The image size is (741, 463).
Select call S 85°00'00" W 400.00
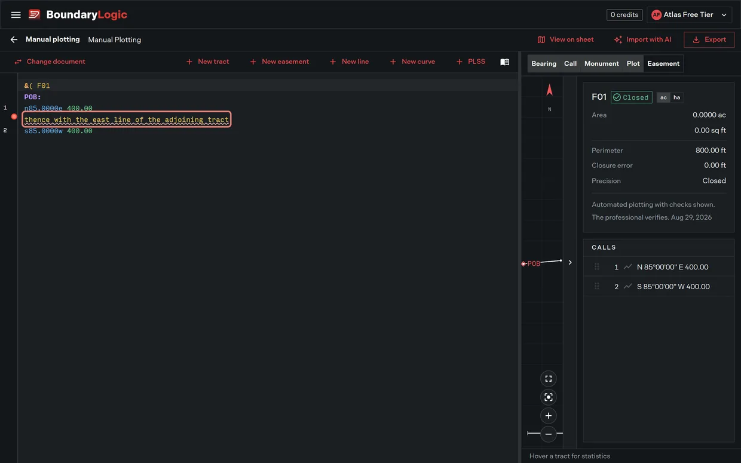tap(659, 287)
